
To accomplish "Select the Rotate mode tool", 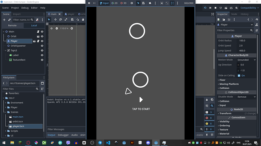I will 61,20.
